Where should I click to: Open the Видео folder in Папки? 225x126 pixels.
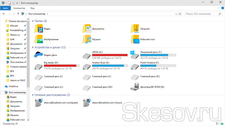pos(39,29)
